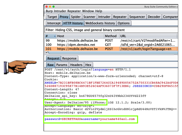Switch to Hex request view

88,65
